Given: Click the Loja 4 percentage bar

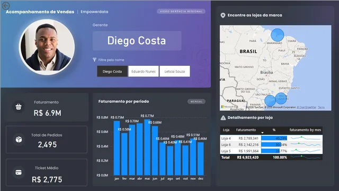Looking at the screenshot, I should tap(274, 138).
